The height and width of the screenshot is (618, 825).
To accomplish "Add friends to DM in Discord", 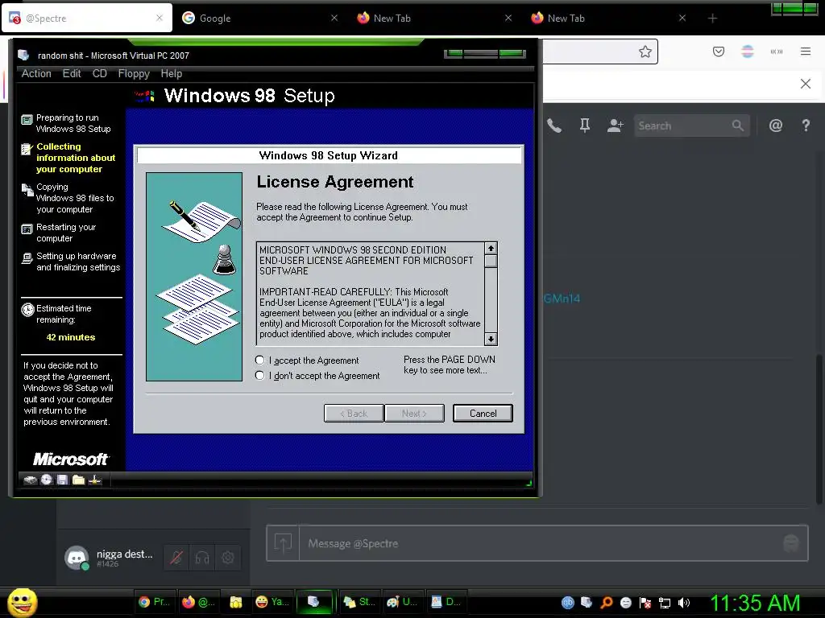I will [x=615, y=126].
